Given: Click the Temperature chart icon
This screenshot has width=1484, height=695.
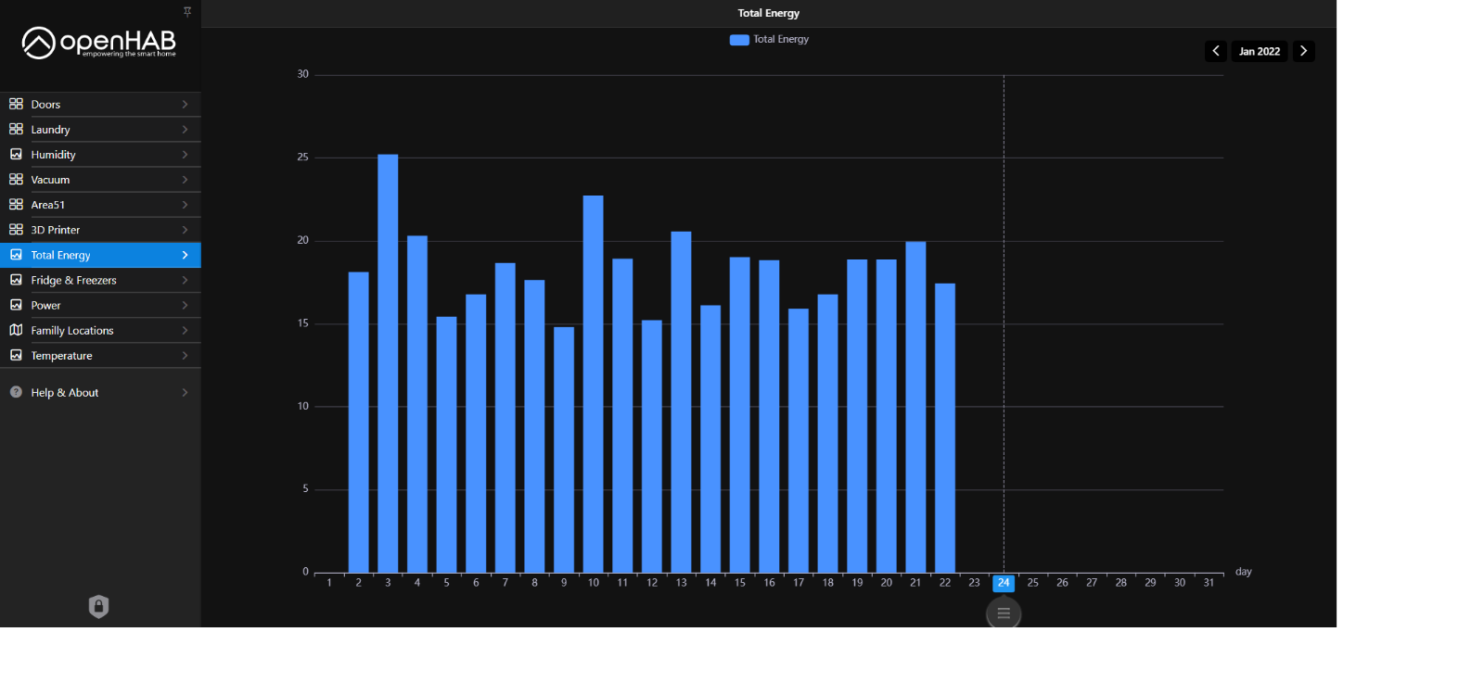Looking at the screenshot, I should coord(16,355).
